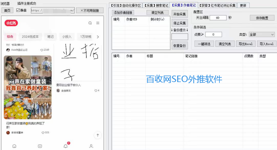
Task: Open the 自信男孩 author avatar
Action: 58,91
